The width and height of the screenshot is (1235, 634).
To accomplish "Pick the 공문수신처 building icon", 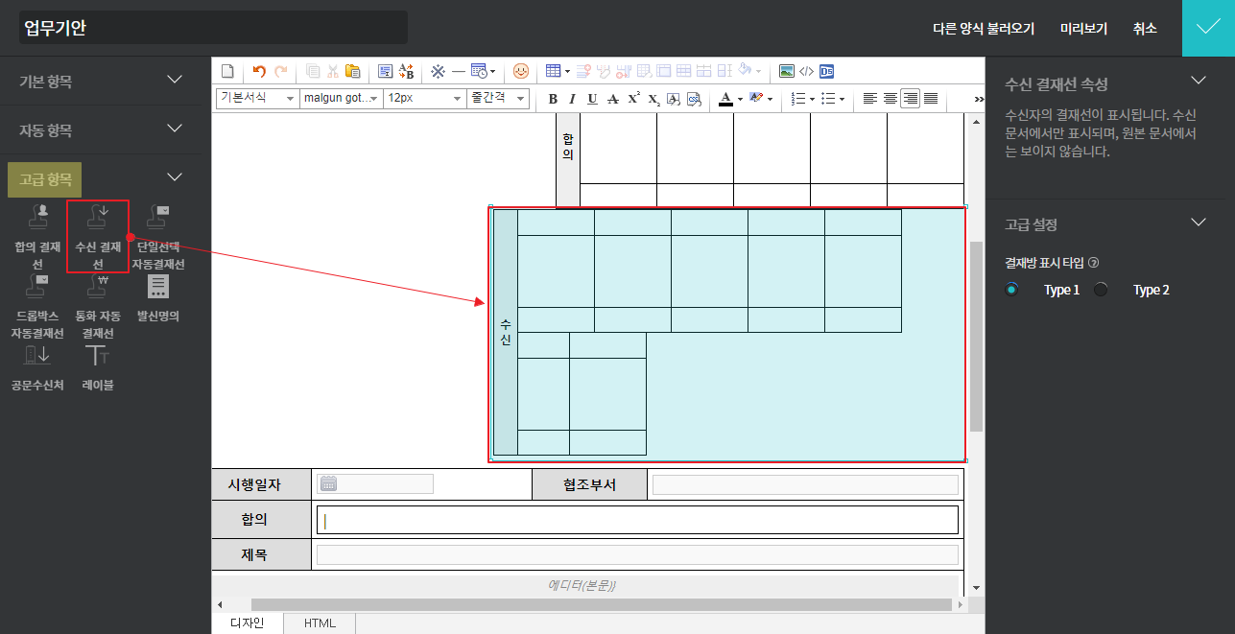I will point(37,356).
